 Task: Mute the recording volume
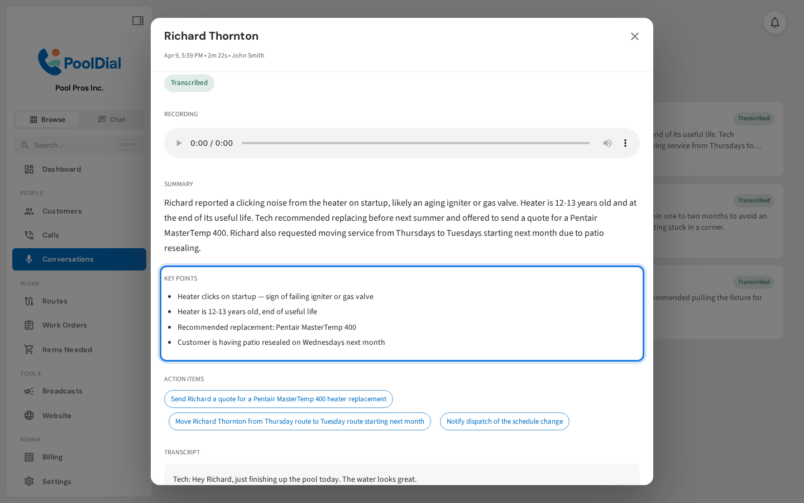click(607, 143)
